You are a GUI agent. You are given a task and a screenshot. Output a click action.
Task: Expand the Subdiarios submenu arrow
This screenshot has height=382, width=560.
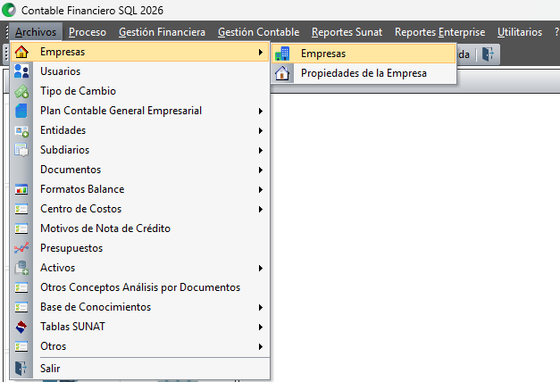pos(261,150)
